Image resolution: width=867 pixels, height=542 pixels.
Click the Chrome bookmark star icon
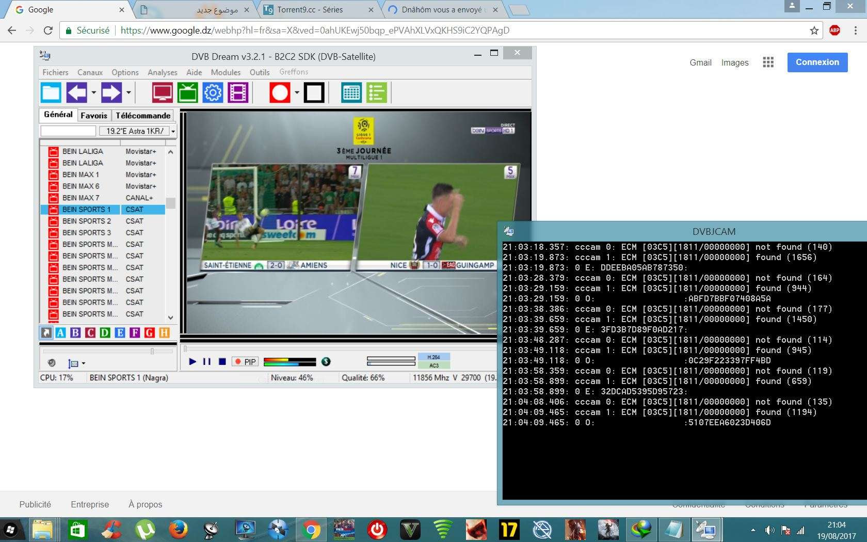814,30
